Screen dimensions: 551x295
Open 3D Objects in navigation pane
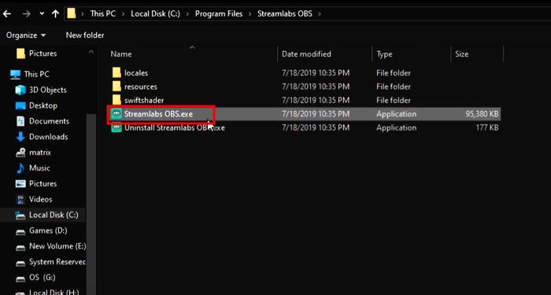[48, 90]
